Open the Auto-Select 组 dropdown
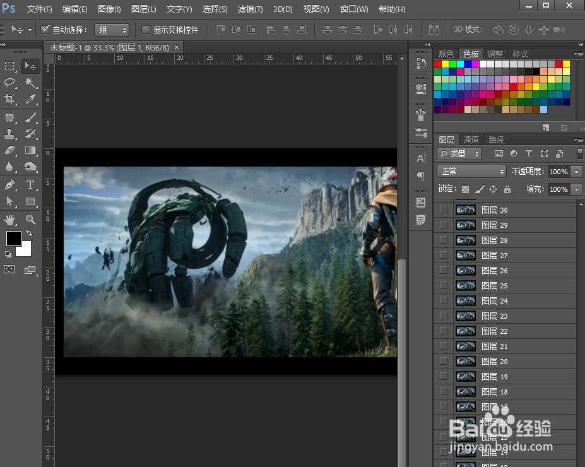This screenshot has width=585, height=467. coord(112,30)
